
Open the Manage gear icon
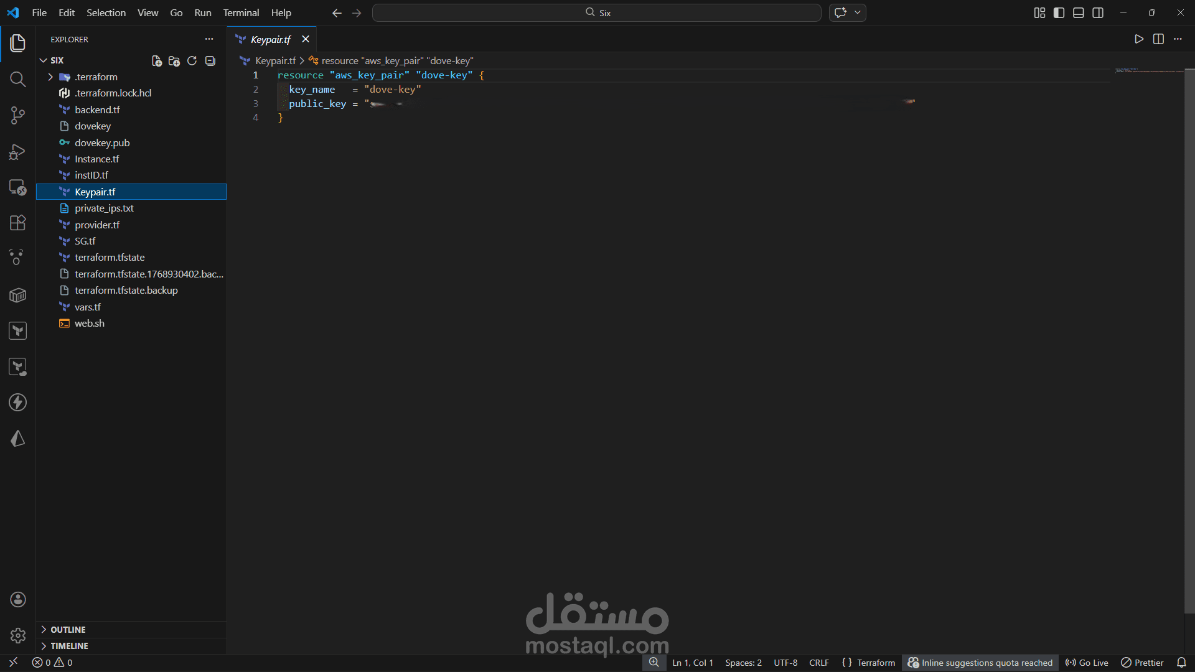(x=17, y=635)
